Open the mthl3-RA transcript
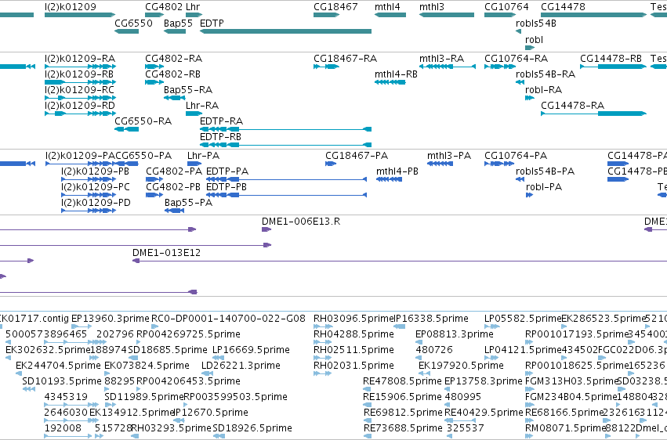This screenshot has height=440, width=667. click(441, 58)
